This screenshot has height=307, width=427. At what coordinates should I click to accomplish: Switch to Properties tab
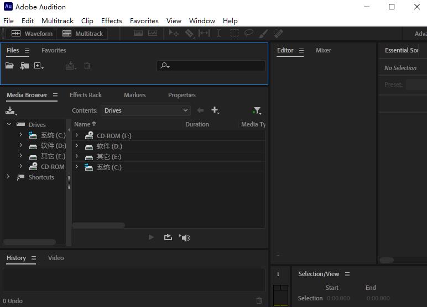pos(181,95)
